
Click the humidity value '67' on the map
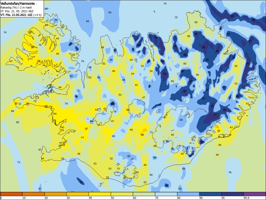pyautogui.click(x=40, y=150)
